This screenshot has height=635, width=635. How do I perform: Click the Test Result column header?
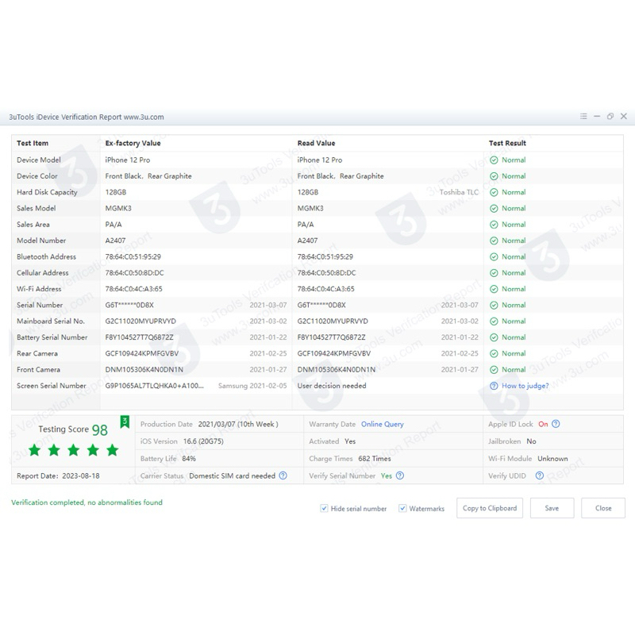tap(507, 144)
